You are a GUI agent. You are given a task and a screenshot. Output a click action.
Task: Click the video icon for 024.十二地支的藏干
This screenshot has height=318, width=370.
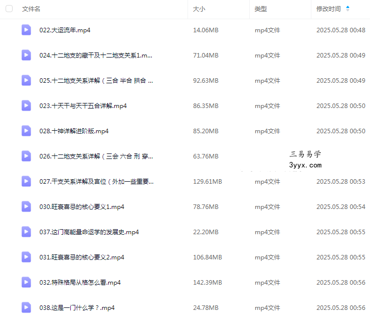pyautogui.click(x=26, y=55)
